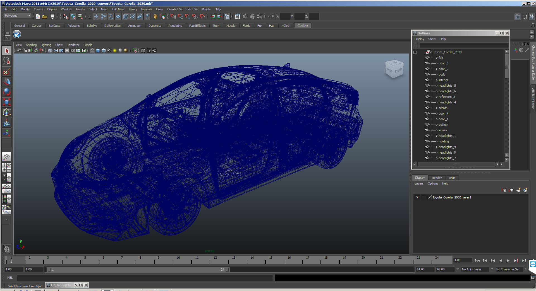Open the character set dropdown arrow
This screenshot has width=536, height=291.
[492, 269]
